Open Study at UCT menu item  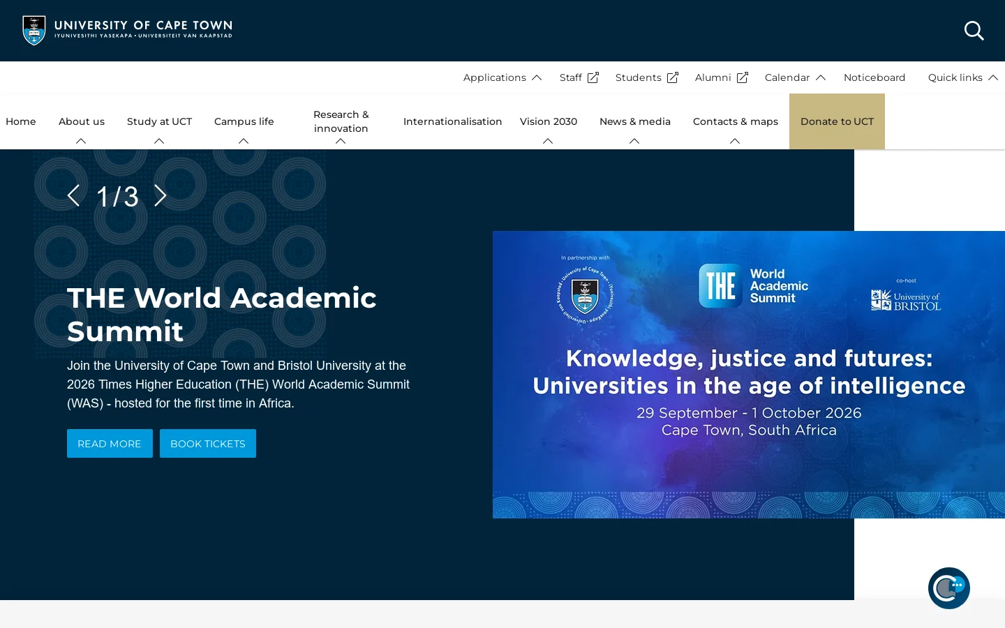click(x=159, y=121)
